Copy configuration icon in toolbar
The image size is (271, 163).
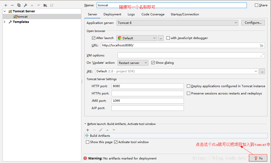coord(19,5)
